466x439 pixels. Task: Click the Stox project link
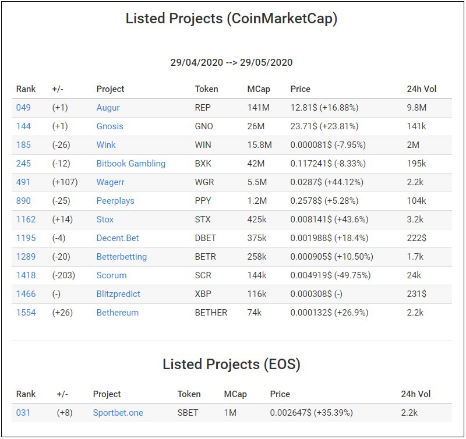pos(105,220)
